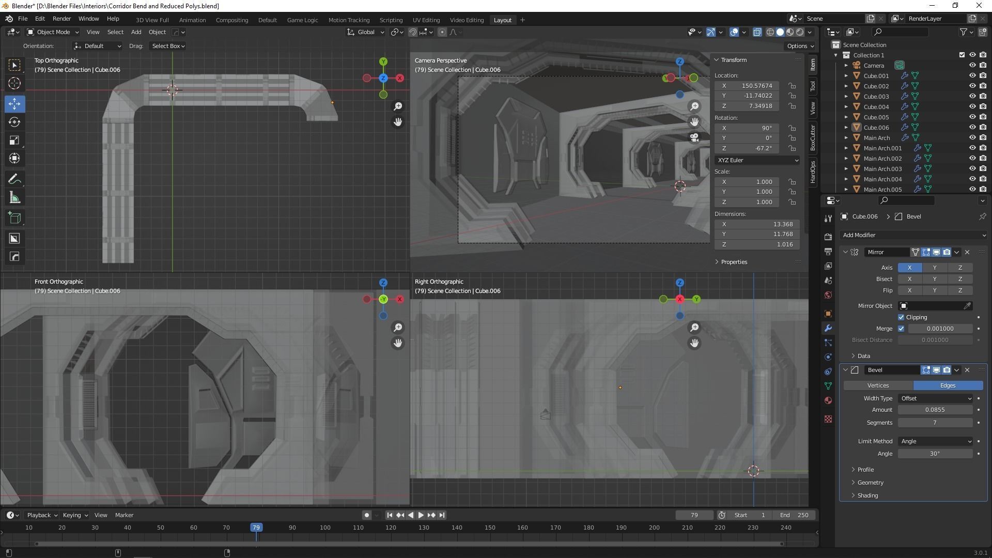
Task: Click the Add Modifier button
Action: 913,235
